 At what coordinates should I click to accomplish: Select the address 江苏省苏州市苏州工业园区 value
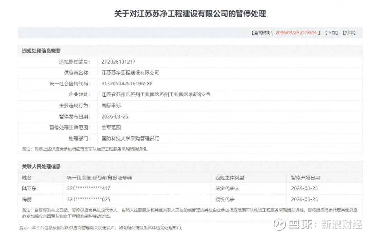[x=156, y=95]
